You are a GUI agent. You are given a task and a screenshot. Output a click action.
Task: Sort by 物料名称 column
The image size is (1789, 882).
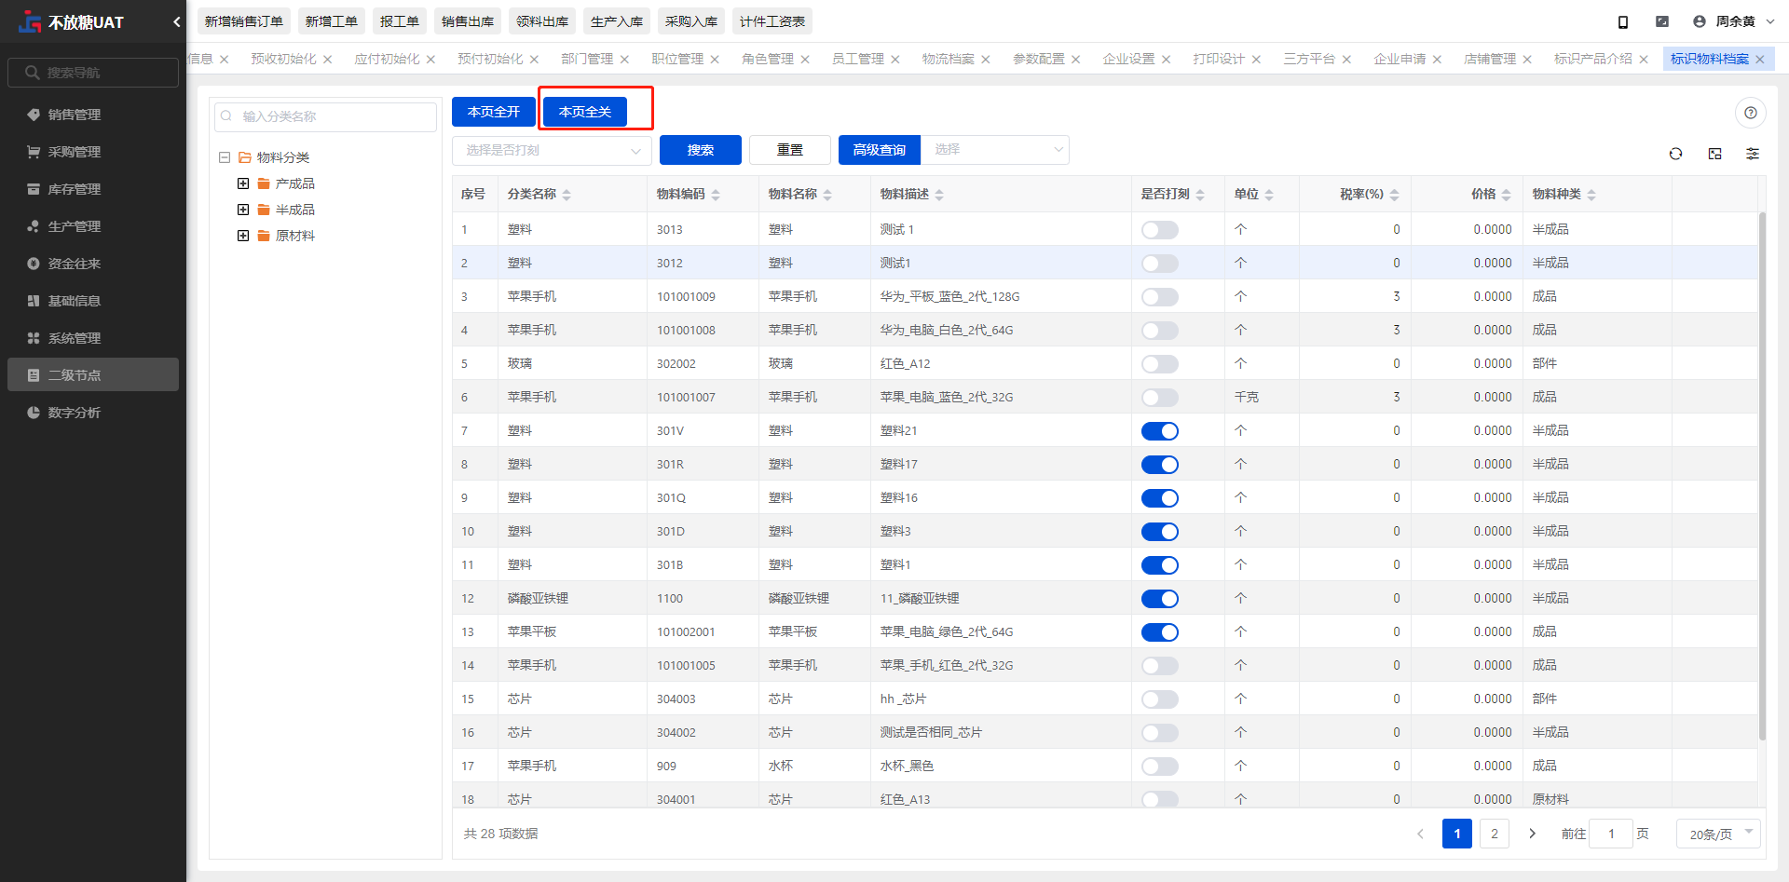(827, 195)
